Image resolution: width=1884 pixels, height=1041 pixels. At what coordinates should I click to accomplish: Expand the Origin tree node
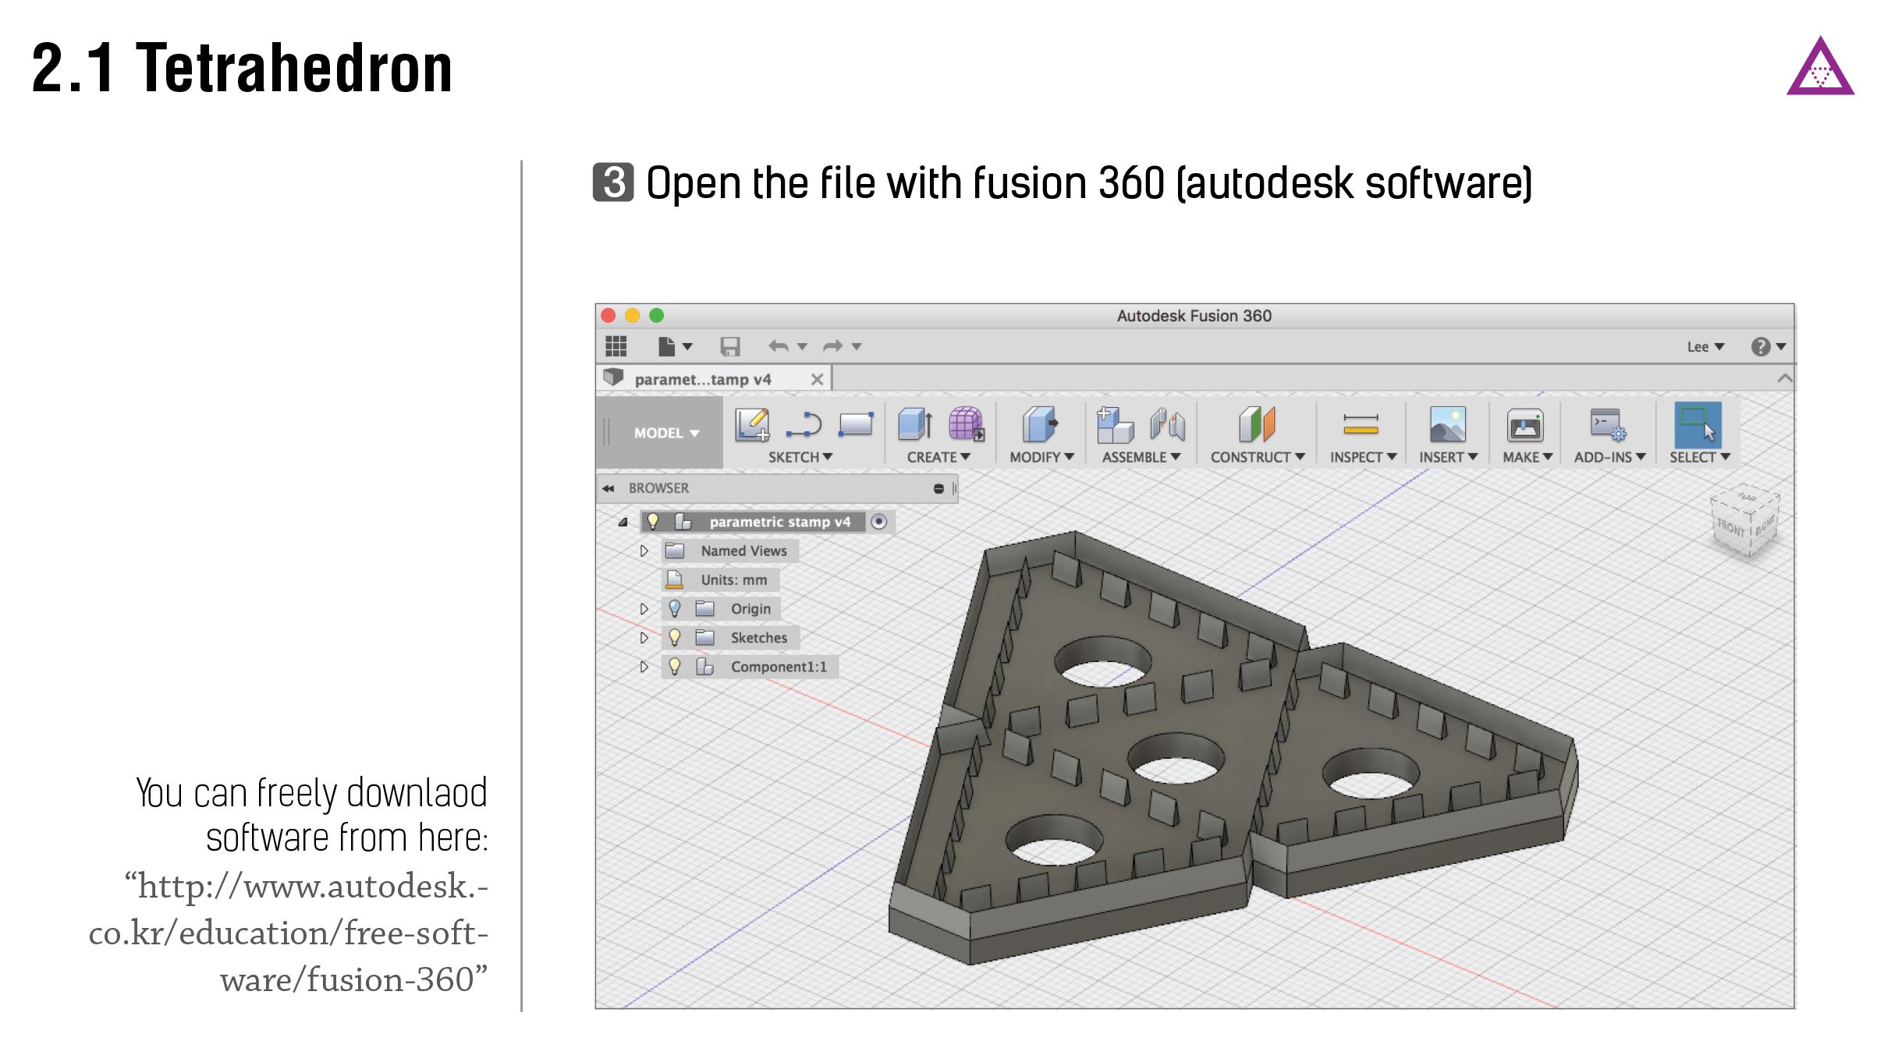644,608
